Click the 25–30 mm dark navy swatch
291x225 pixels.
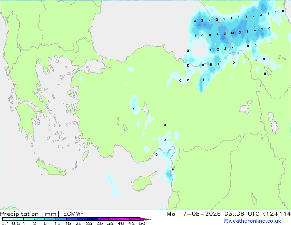coord(92,219)
